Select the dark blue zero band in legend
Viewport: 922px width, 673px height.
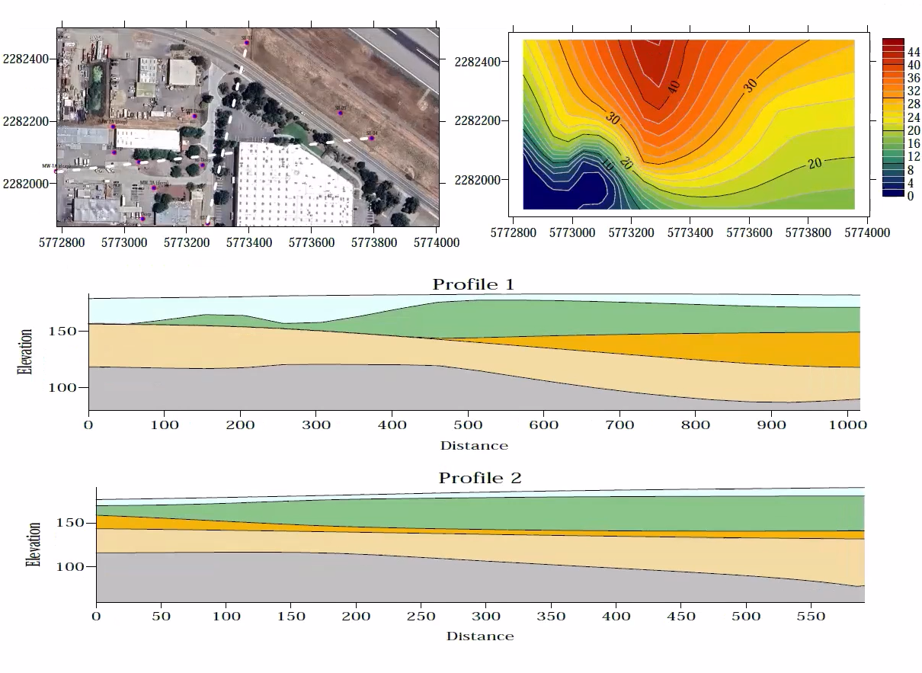(x=893, y=193)
